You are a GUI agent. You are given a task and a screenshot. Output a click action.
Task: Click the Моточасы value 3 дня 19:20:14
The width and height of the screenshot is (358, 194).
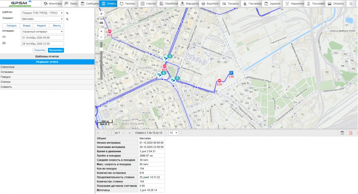[x=148, y=190]
